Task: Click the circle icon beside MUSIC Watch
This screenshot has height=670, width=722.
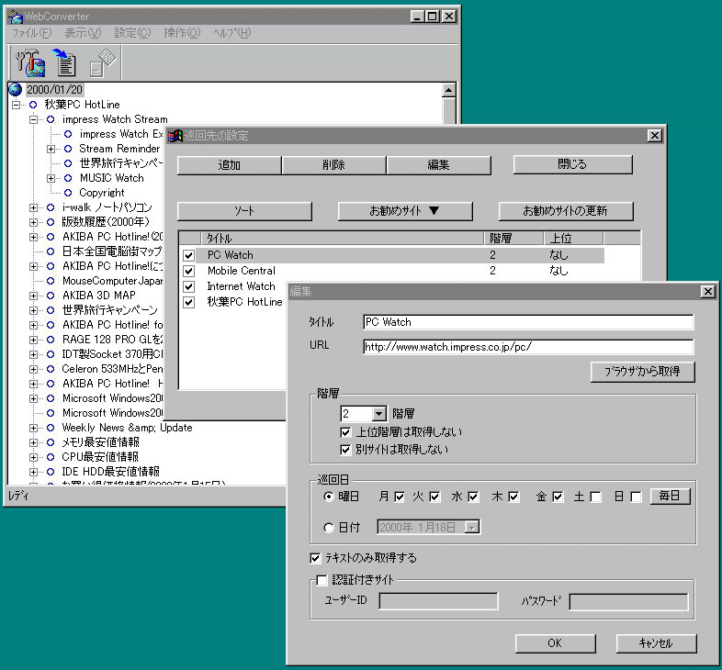Action: [x=67, y=178]
